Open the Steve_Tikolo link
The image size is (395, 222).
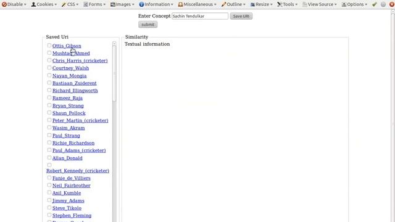point(67,208)
